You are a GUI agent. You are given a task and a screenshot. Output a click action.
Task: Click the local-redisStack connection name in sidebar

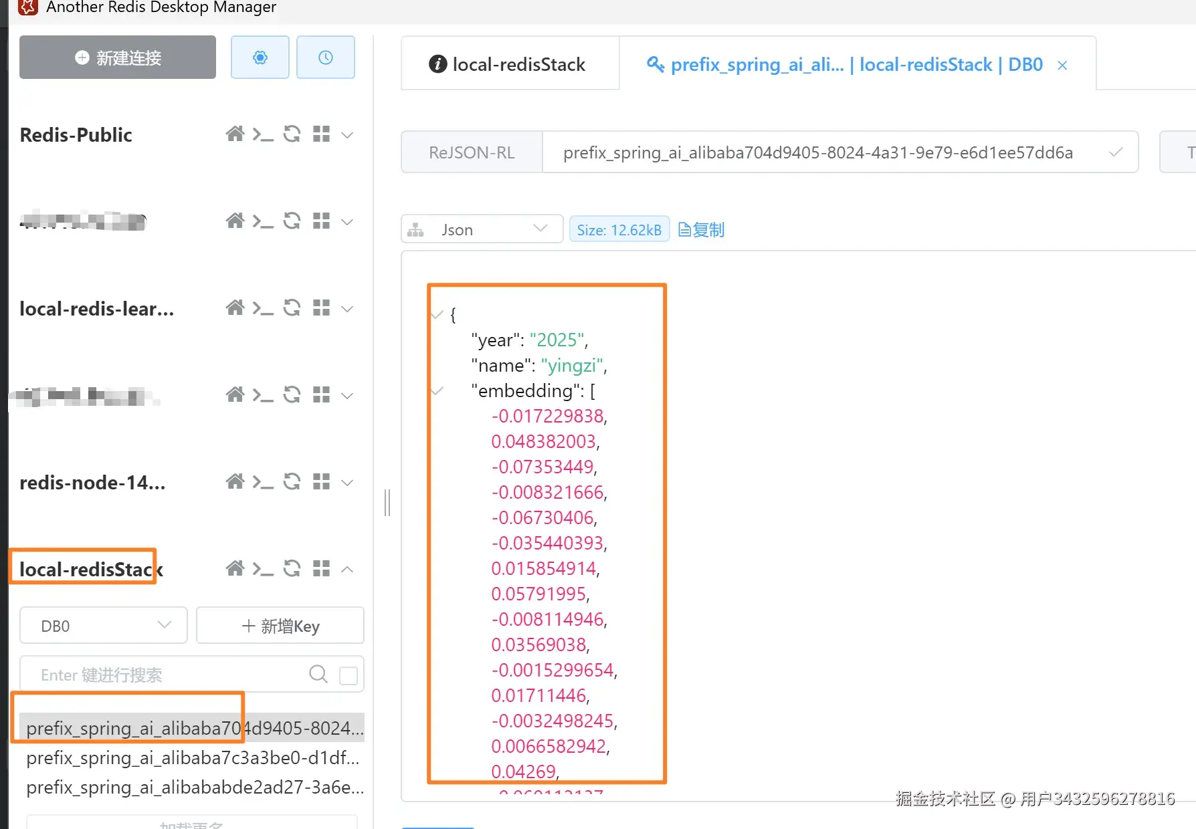click(91, 570)
